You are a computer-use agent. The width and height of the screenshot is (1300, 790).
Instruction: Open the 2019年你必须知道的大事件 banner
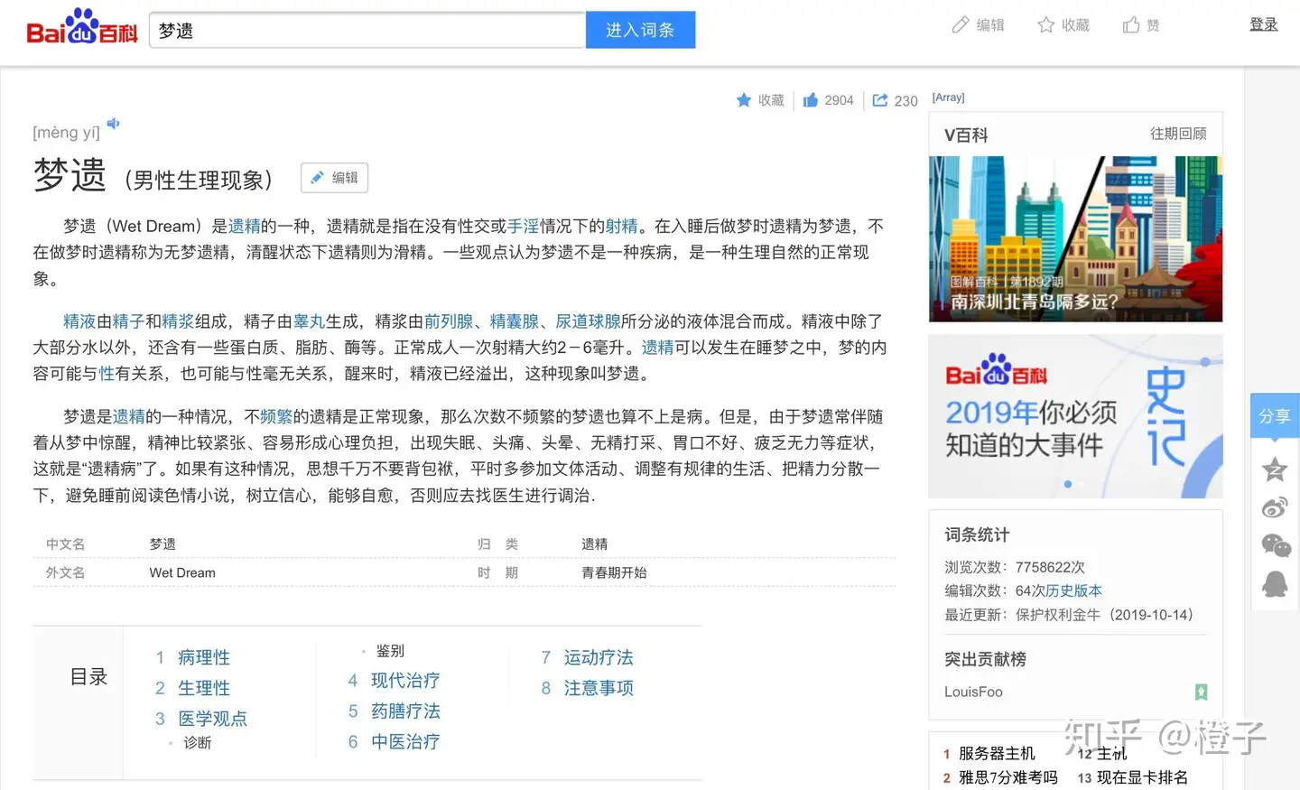click(1075, 416)
